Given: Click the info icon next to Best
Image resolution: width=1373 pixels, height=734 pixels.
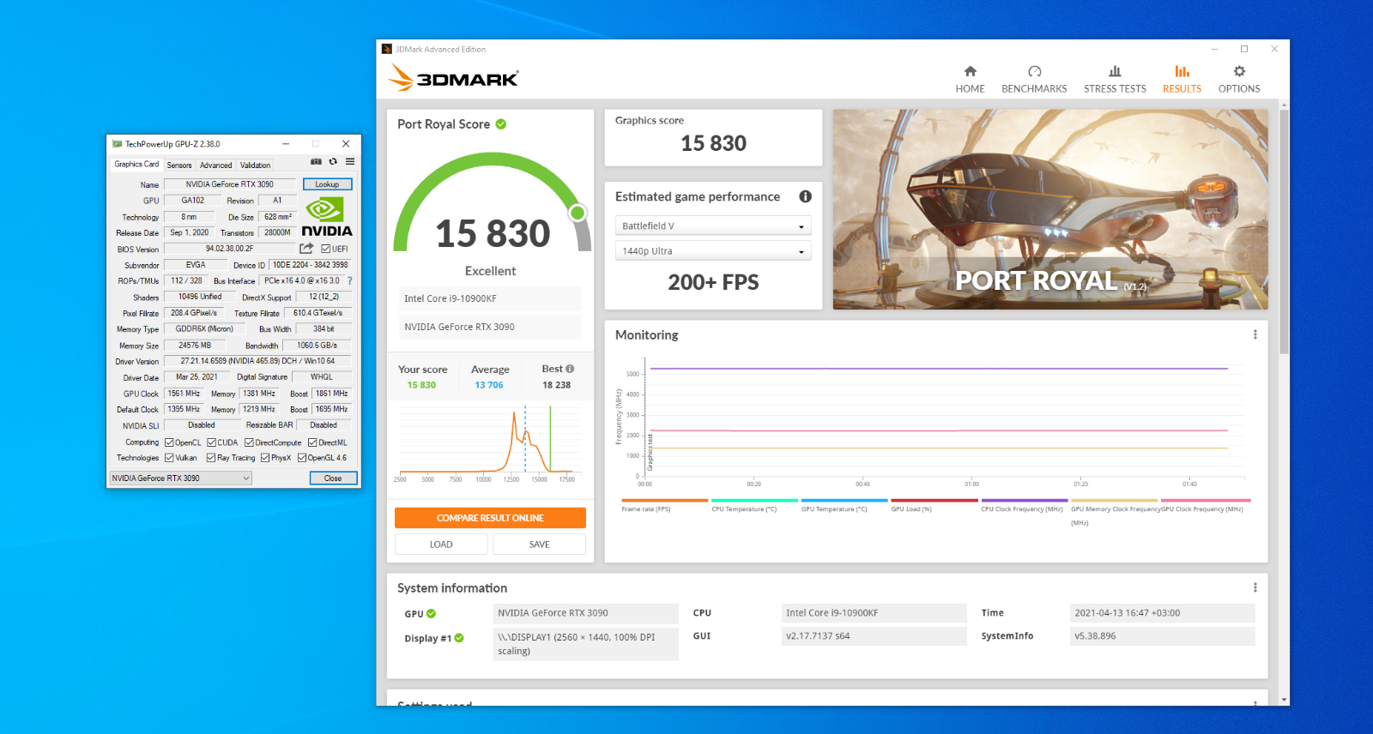Looking at the screenshot, I should (x=570, y=369).
